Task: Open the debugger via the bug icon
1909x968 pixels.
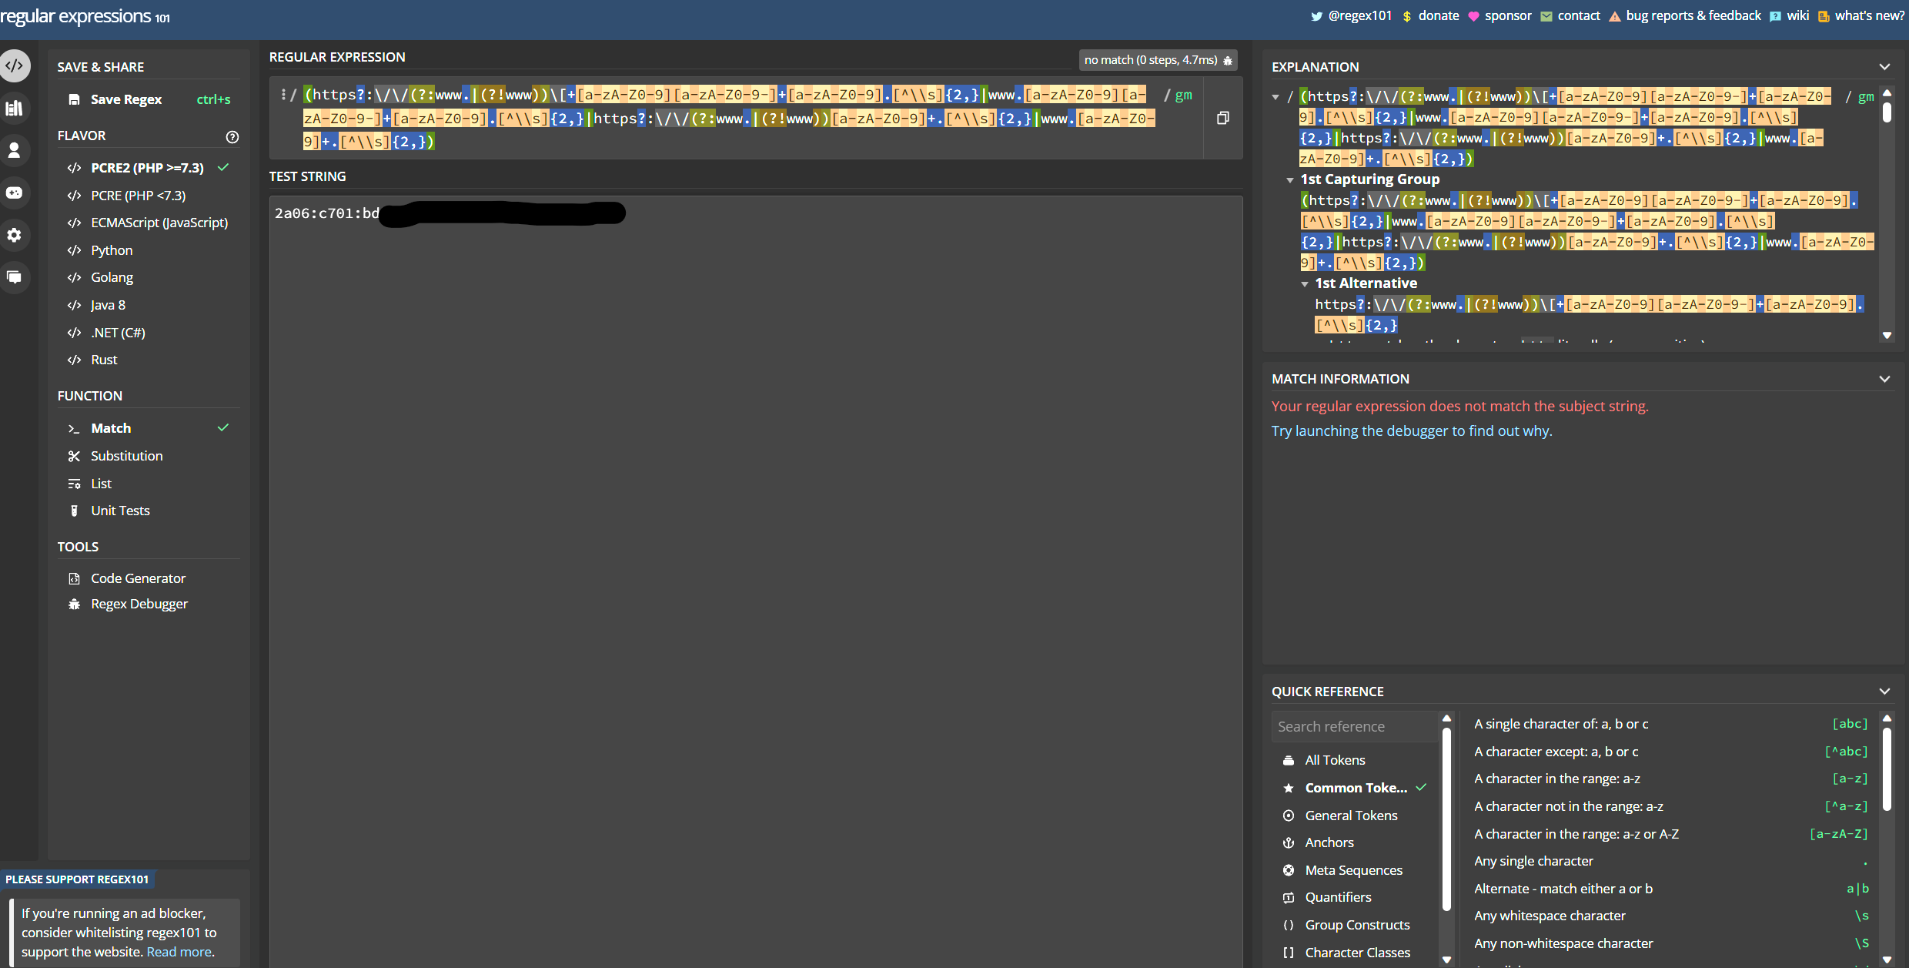Action: pos(1228,60)
